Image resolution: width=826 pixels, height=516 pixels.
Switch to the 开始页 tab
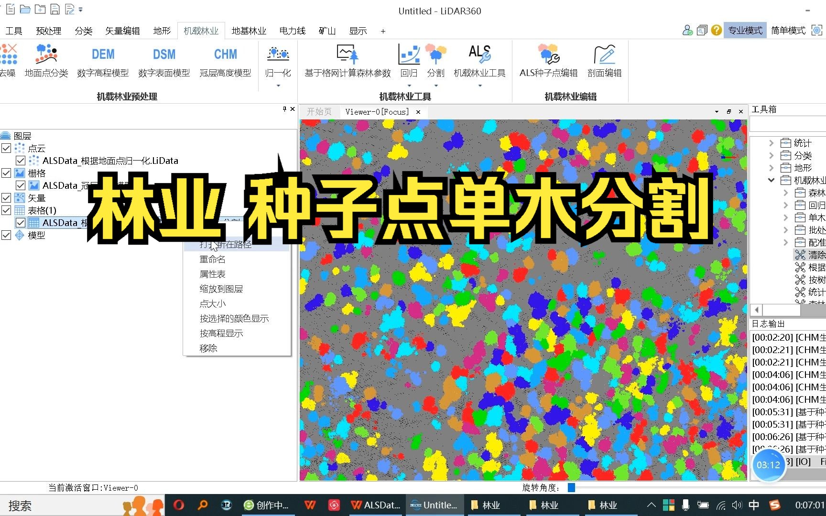(x=318, y=111)
